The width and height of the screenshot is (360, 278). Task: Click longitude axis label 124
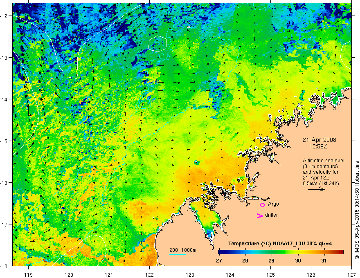point(230,275)
